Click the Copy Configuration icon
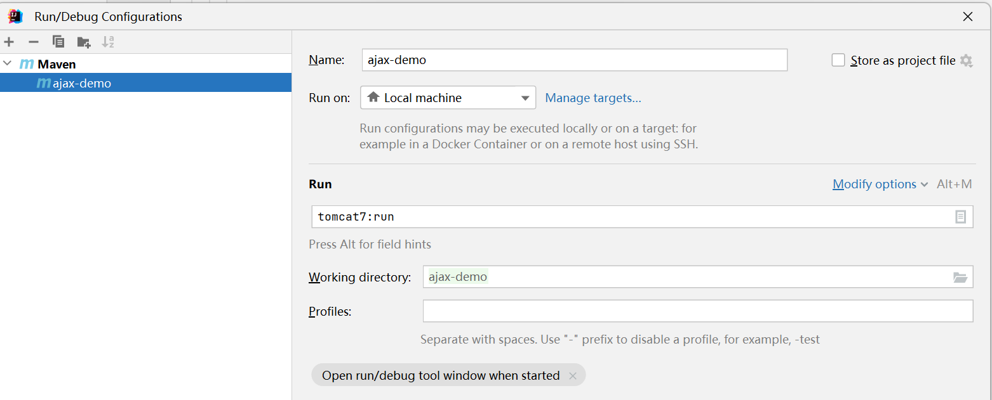Image resolution: width=992 pixels, height=400 pixels. [58, 42]
